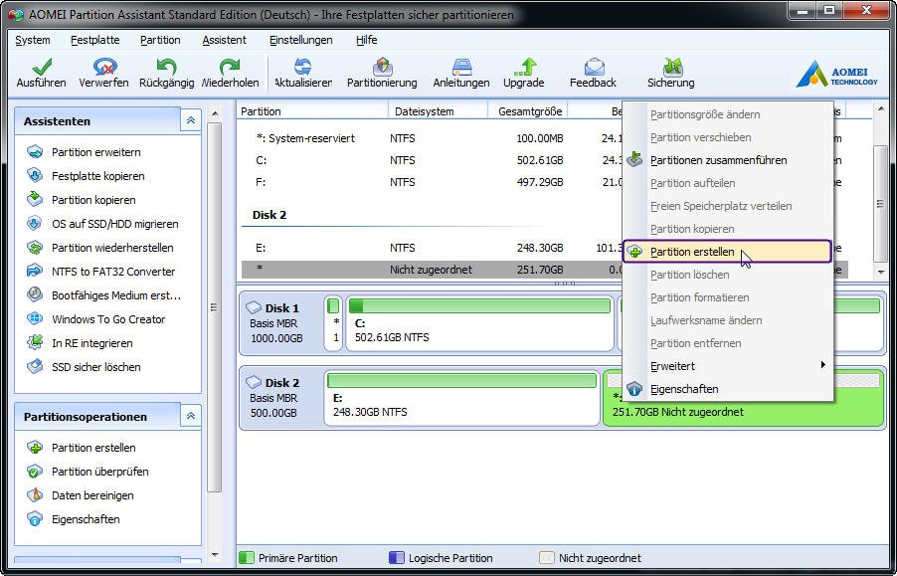Click Partition überprüfen in sidebar
Image resolution: width=897 pixels, height=576 pixels.
pos(89,472)
